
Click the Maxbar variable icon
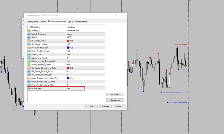29,38
